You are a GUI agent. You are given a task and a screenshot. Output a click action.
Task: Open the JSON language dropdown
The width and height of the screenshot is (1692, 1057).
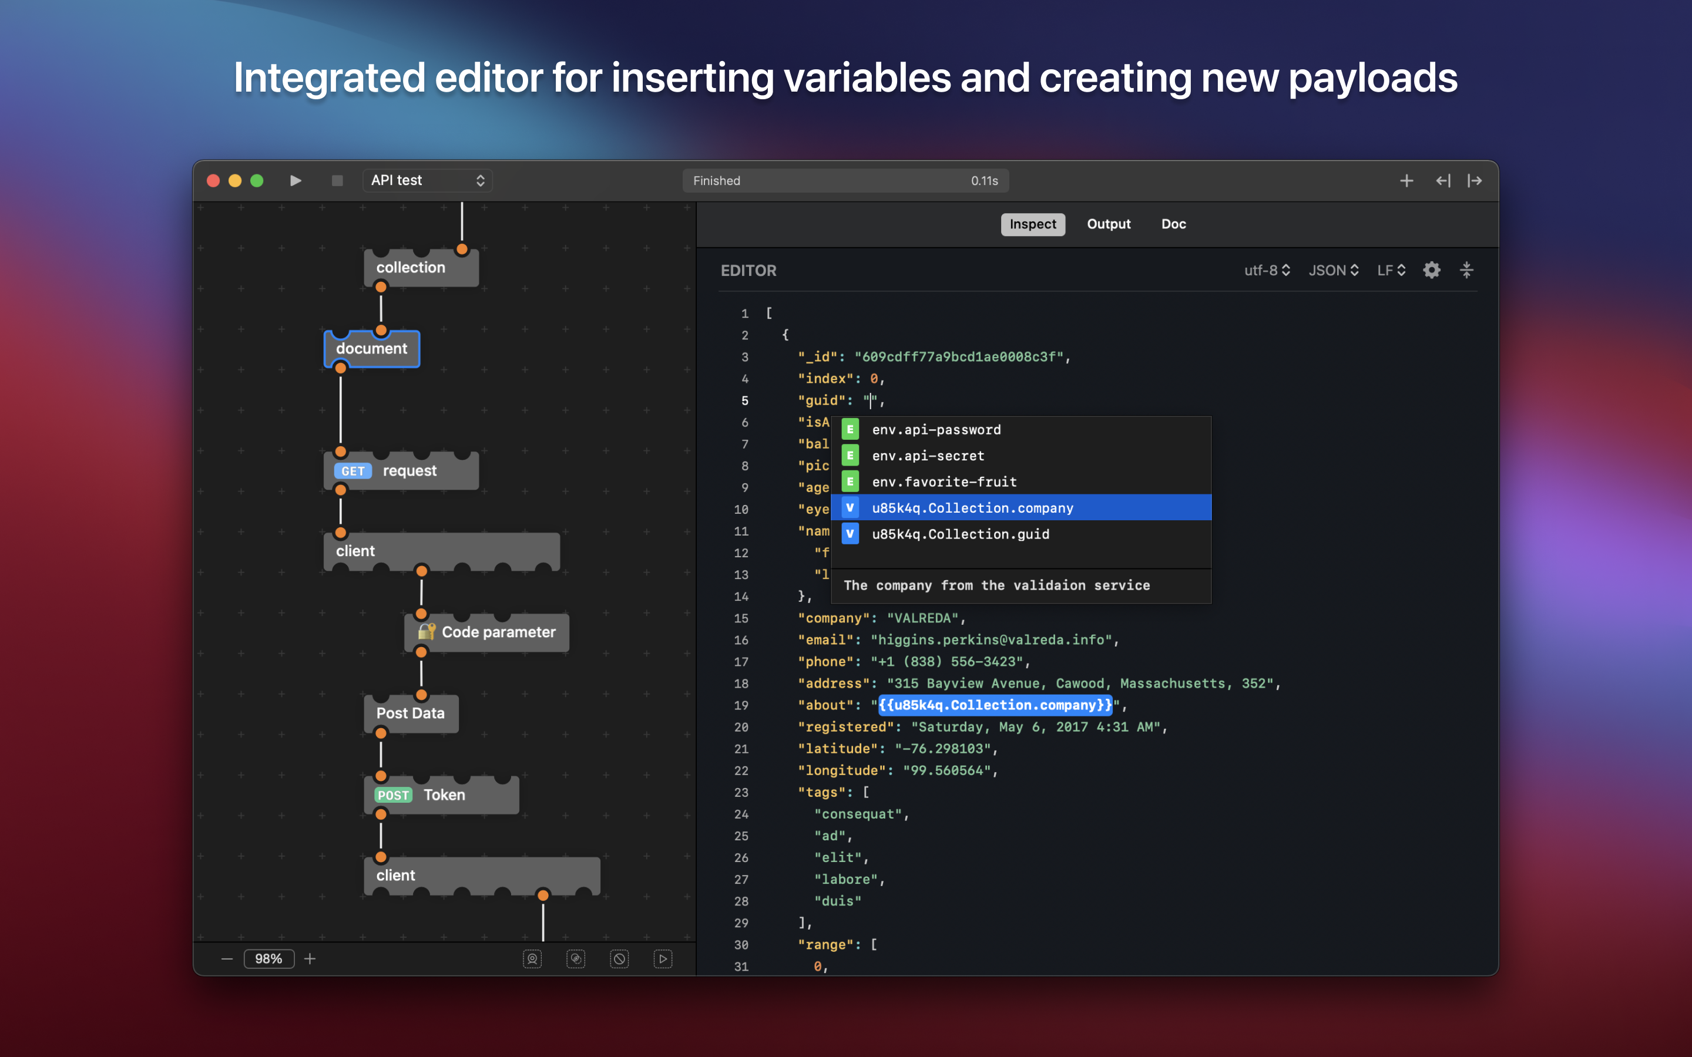click(1332, 271)
